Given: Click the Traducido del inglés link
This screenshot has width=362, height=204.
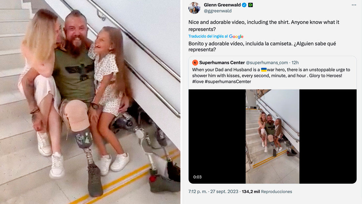Looking at the screenshot, I should tap(208, 36).
